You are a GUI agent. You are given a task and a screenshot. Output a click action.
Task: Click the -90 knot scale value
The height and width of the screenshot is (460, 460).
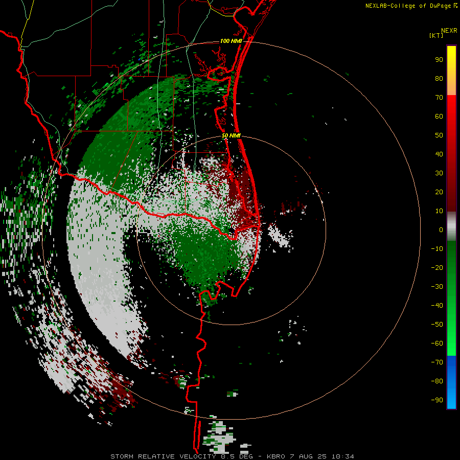click(x=437, y=400)
